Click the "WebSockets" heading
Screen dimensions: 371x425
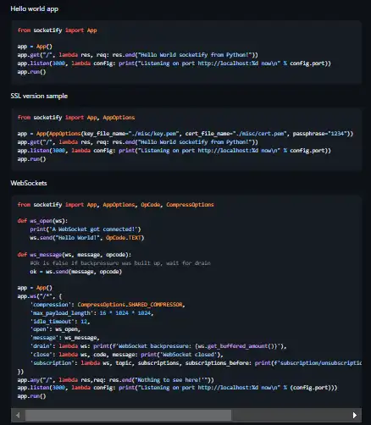click(29, 183)
